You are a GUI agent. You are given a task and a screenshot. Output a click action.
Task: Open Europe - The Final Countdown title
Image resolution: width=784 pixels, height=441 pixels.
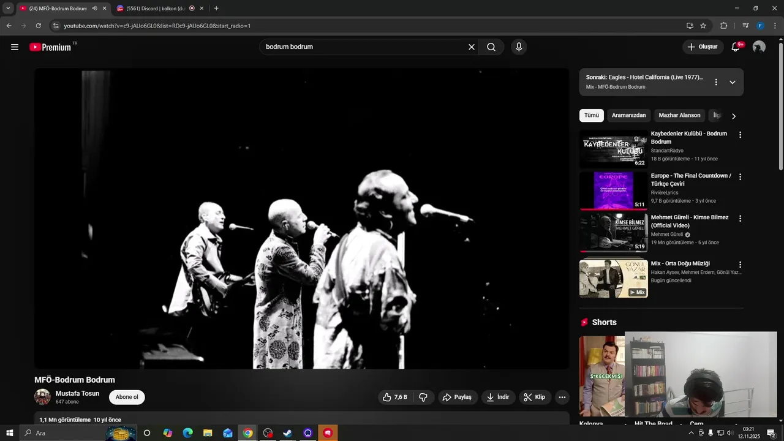pyautogui.click(x=691, y=179)
